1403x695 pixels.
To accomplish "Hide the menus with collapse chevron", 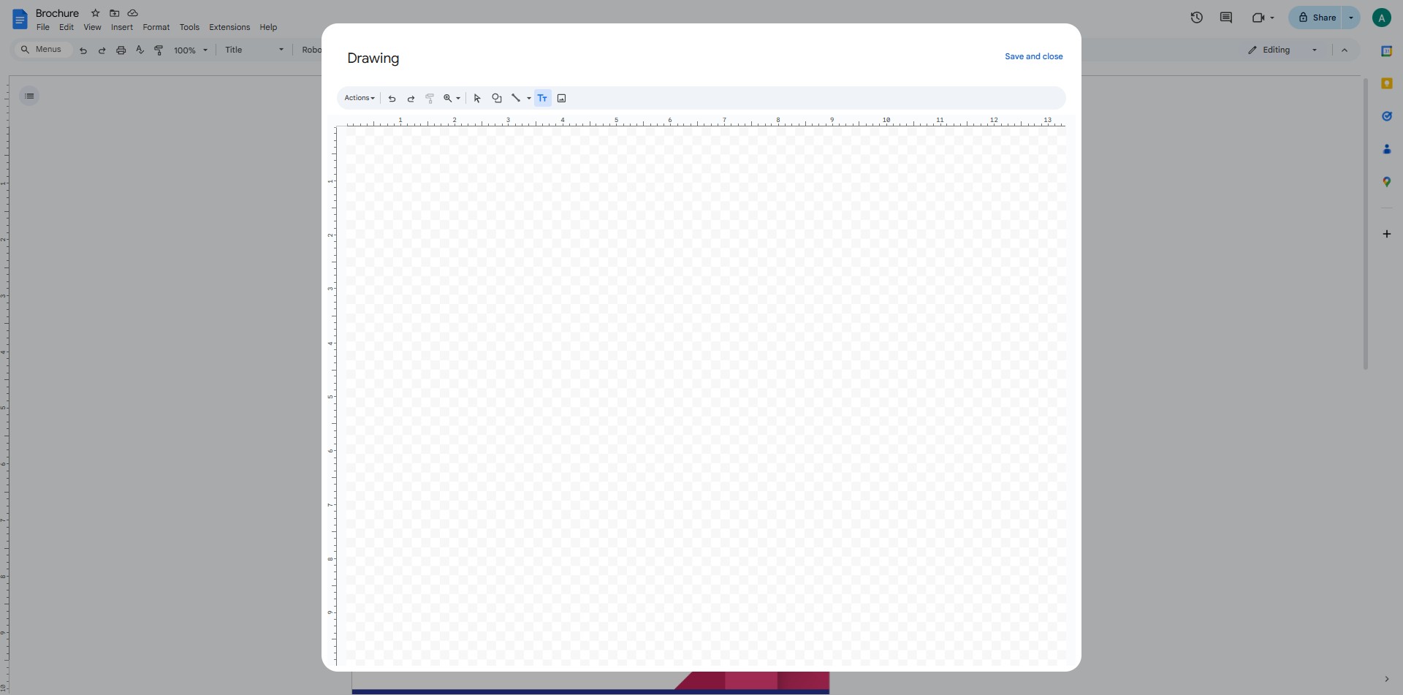I will coord(1345,50).
